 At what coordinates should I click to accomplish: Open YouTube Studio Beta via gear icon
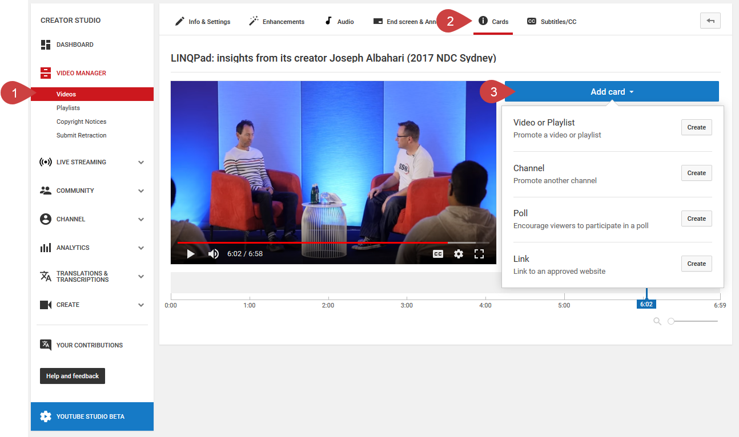(x=46, y=416)
